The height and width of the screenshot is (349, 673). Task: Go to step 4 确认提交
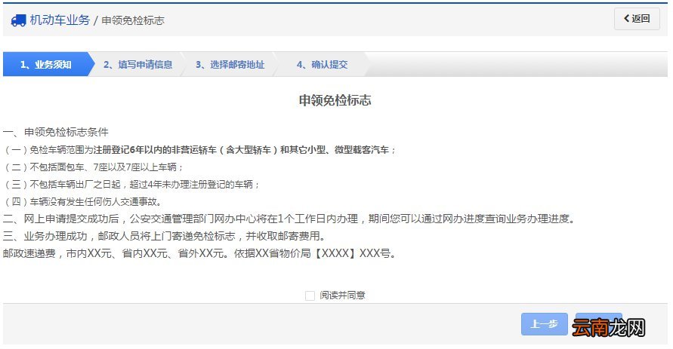322,65
